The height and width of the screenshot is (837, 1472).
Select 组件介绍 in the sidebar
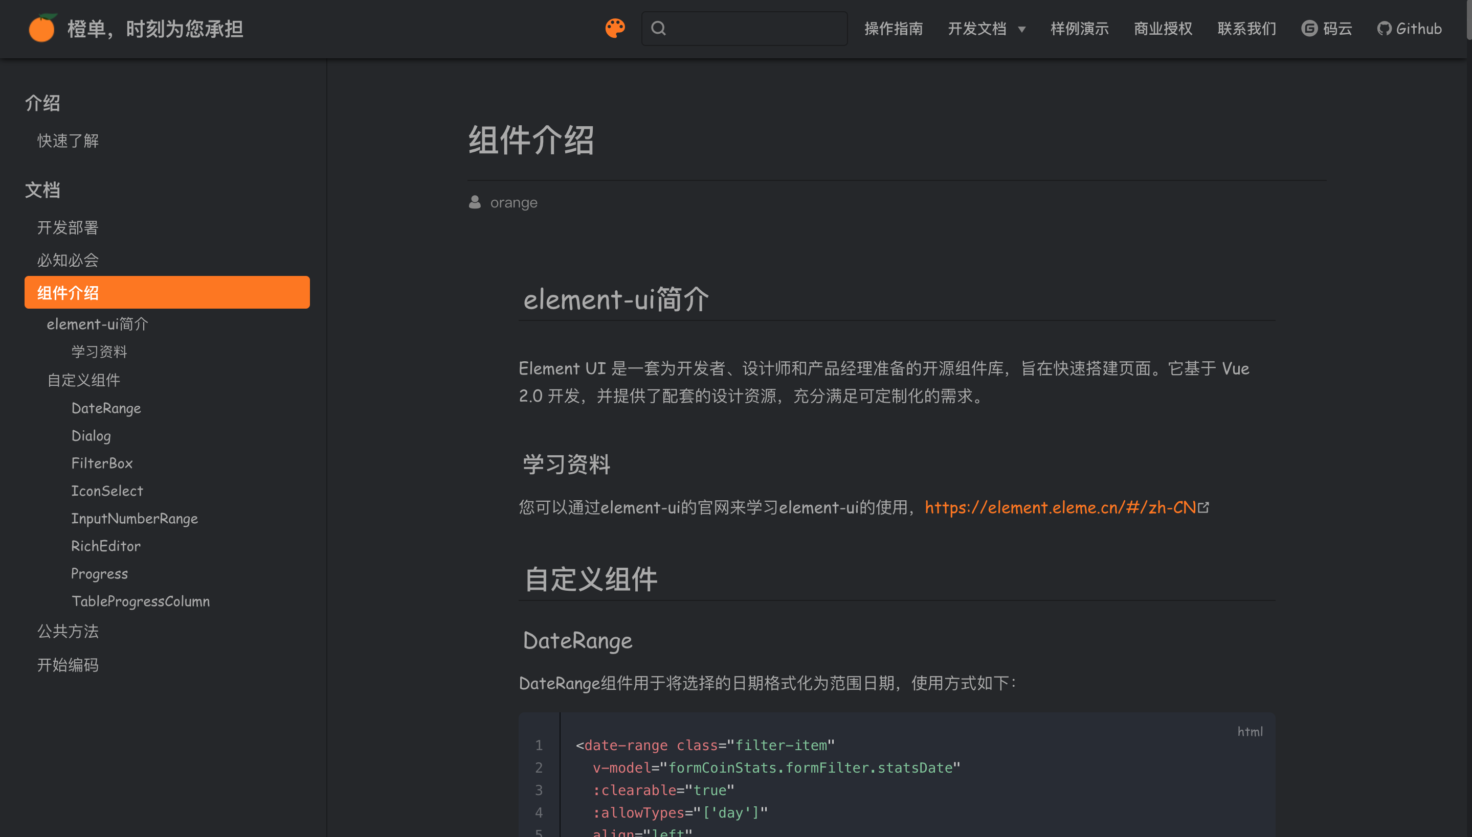pos(167,293)
